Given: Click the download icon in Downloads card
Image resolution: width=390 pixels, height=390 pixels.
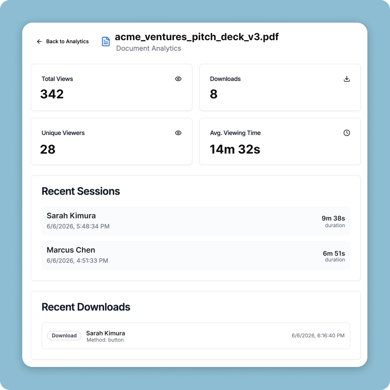Looking at the screenshot, I should pyautogui.click(x=346, y=79).
